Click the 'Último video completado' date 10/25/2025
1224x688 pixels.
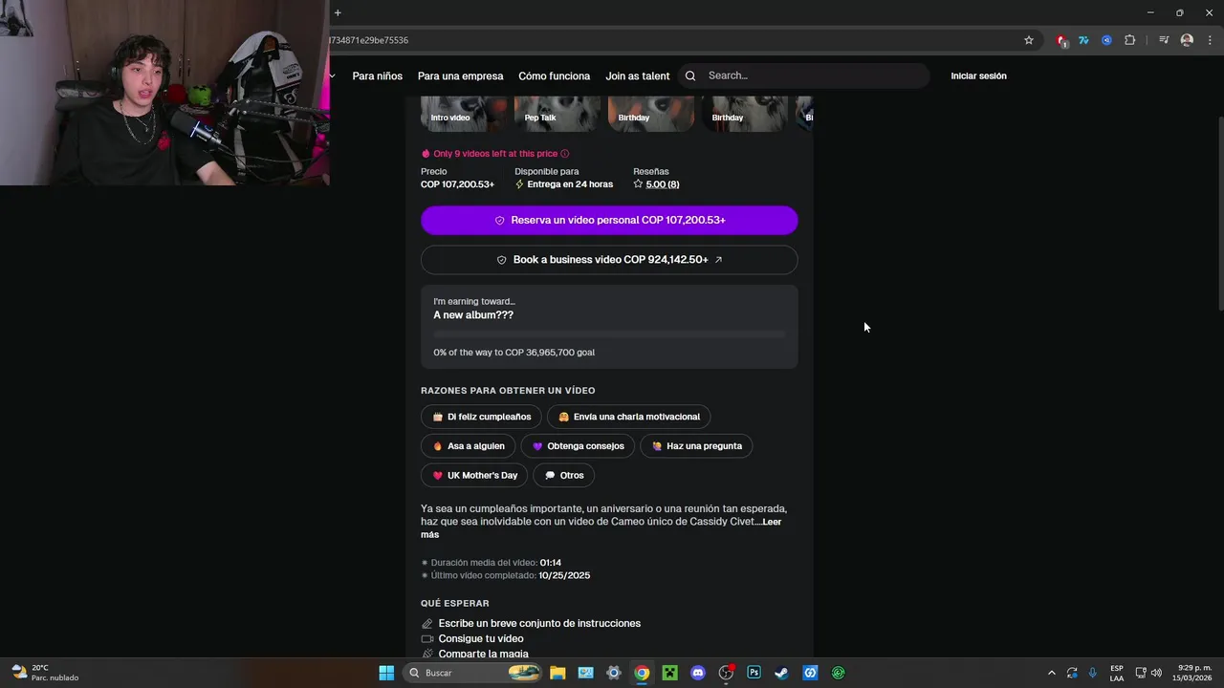tap(564, 575)
